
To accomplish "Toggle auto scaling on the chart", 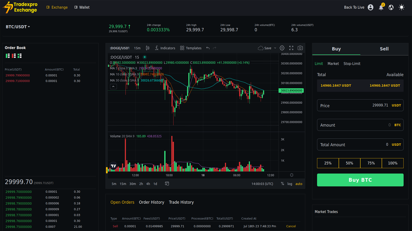I will (x=299, y=184).
